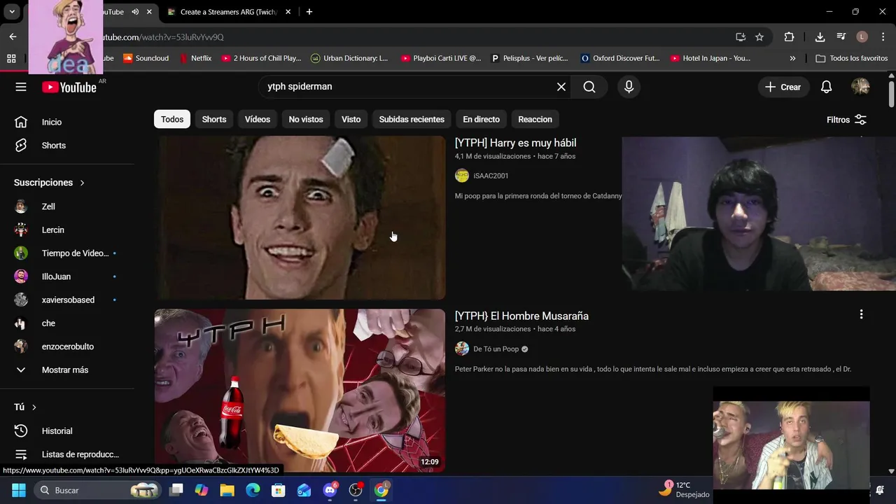Expand the Suscripciones section arrow
896x504 pixels.
point(82,183)
